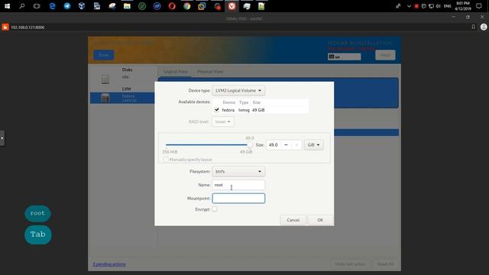Click the Done button in installer header
Screen dimensions: 489x275
point(104,55)
